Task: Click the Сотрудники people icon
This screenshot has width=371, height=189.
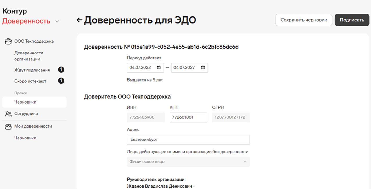Action: click(8, 114)
